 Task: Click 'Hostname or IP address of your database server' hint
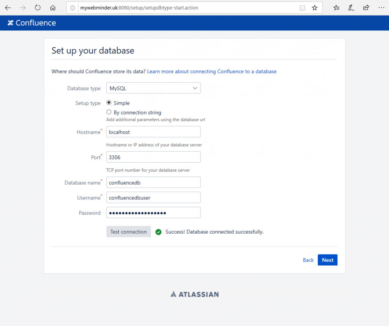coord(154,145)
